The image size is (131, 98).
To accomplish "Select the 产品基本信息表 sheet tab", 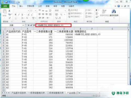I will tap(19, 93).
